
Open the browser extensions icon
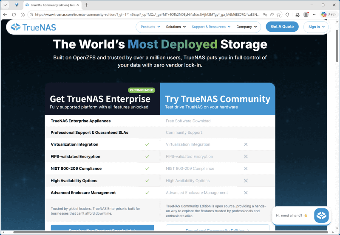[287, 14]
